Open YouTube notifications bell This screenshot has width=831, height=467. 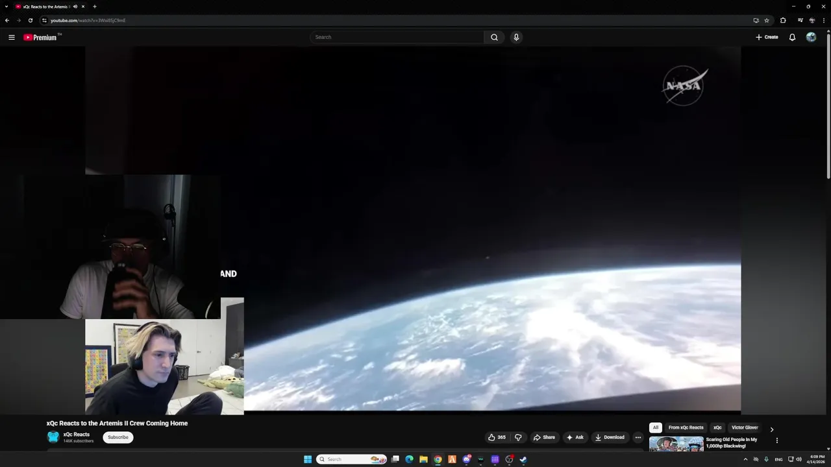(x=792, y=37)
